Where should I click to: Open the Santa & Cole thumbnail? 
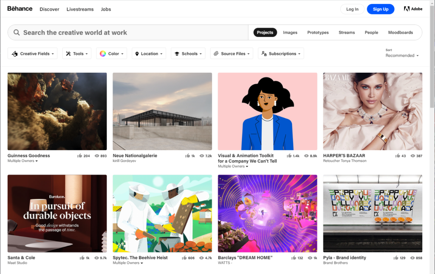click(x=57, y=214)
